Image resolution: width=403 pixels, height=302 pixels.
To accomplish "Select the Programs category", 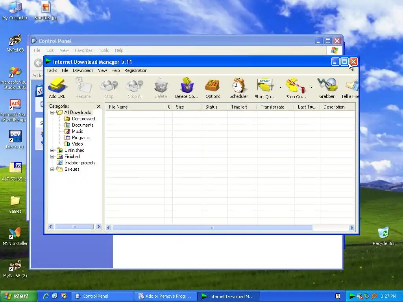I will [77, 138].
